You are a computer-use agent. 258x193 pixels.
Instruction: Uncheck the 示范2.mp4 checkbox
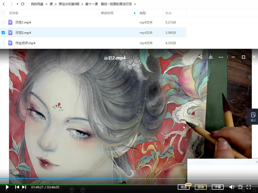tap(3, 33)
